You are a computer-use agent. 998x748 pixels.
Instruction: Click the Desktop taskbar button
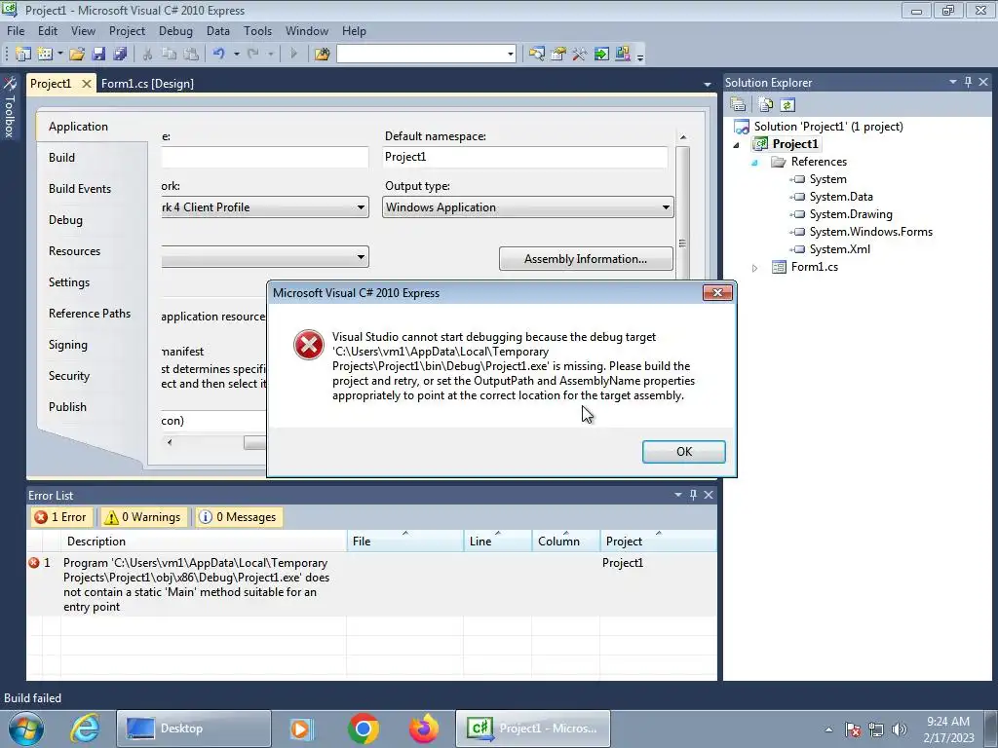194,729
